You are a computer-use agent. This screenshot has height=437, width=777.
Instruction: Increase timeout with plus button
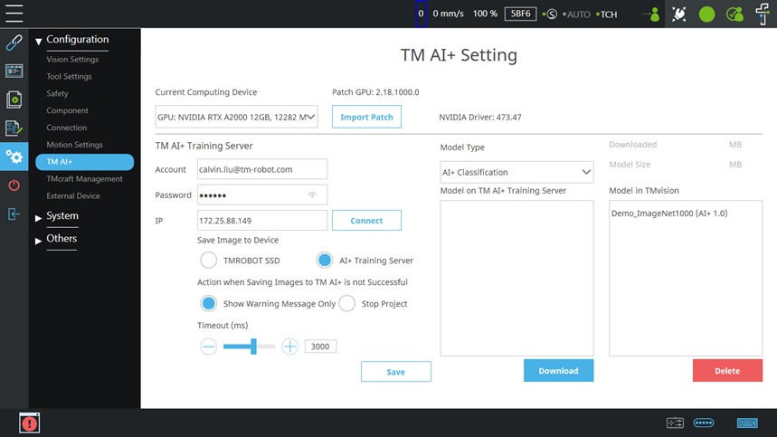point(289,347)
